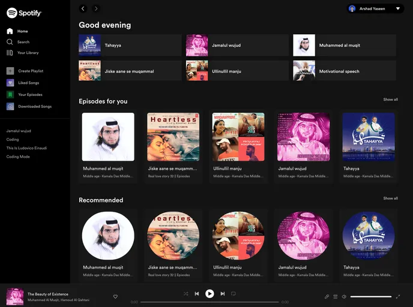Open the Jamalul wujud sidebar playlist
Image resolution: width=413 pixels, height=307 pixels.
coord(19,131)
